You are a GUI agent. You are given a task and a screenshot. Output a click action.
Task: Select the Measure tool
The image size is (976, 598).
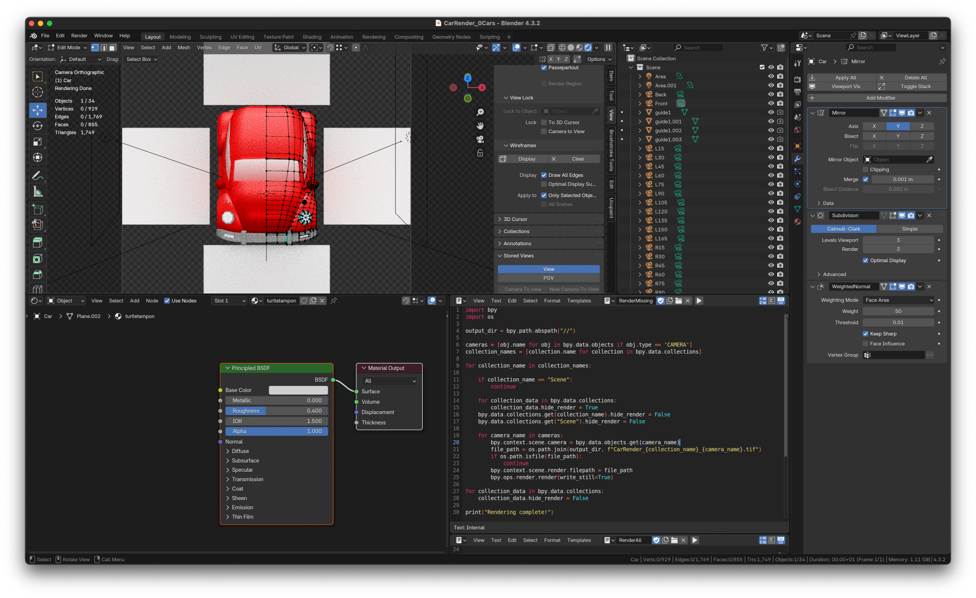[38, 192]
